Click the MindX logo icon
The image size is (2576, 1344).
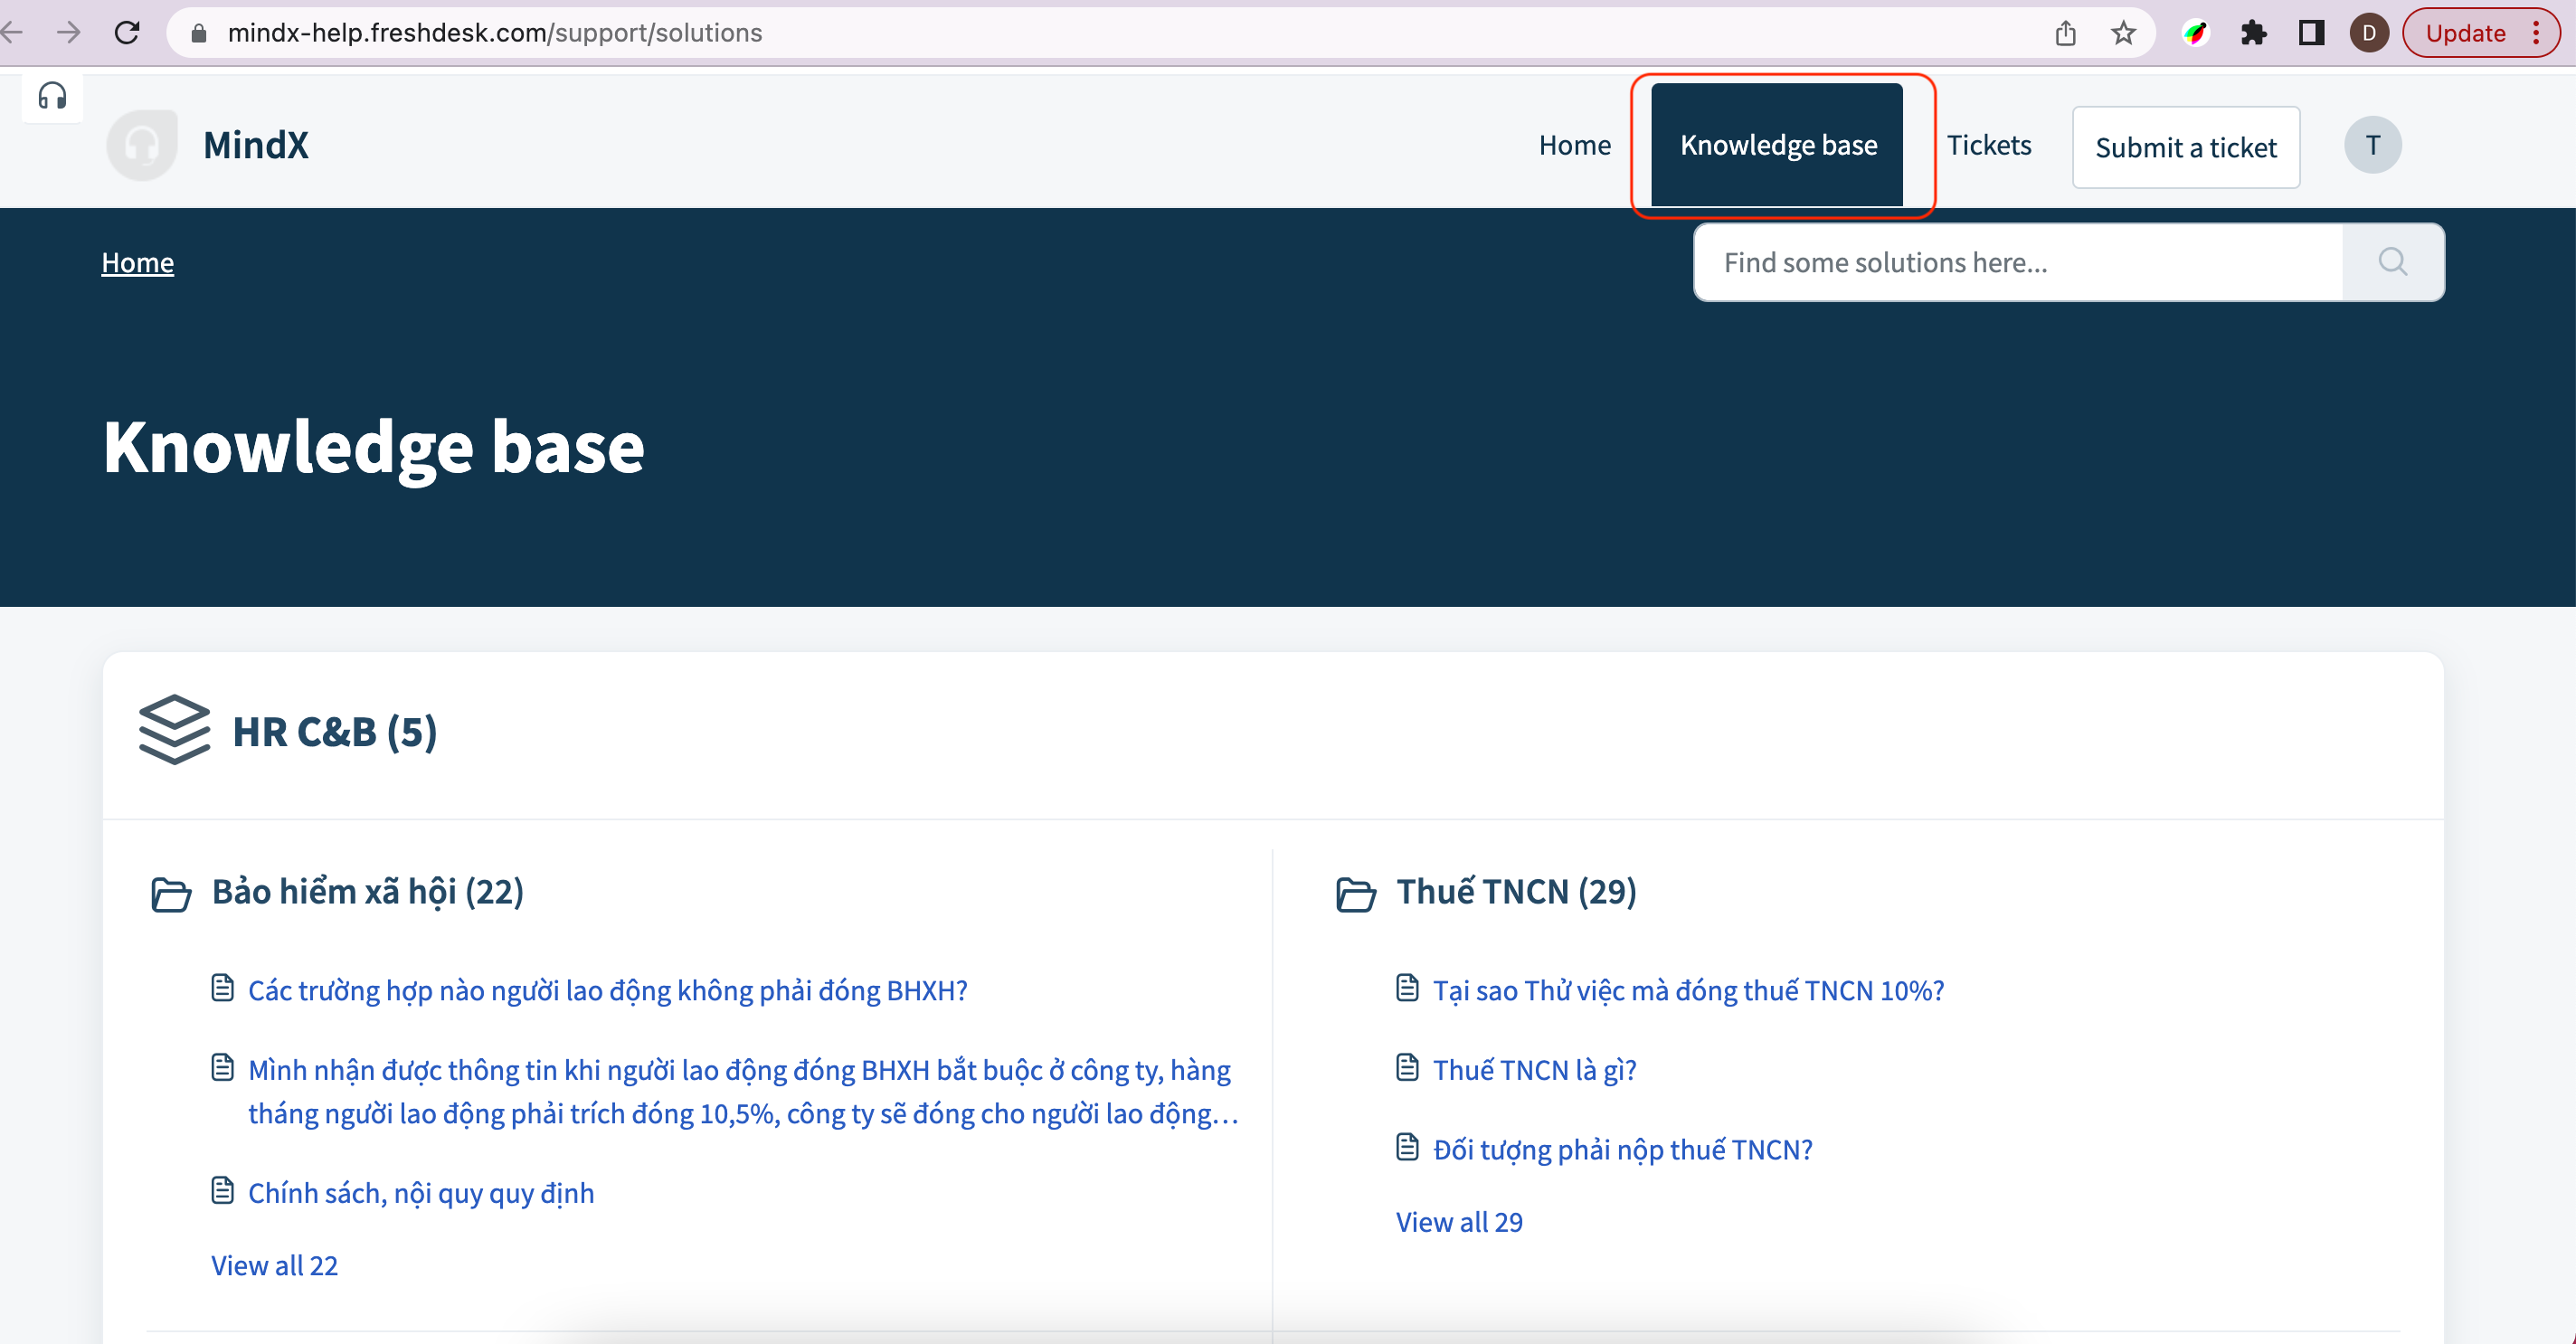point(142,146)
